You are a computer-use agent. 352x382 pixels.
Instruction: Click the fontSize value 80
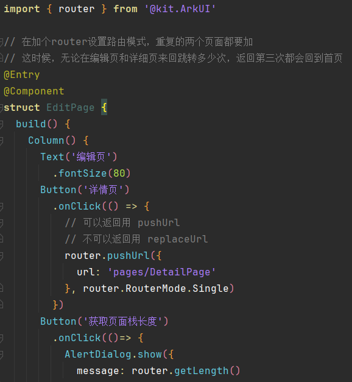point(119,173)
